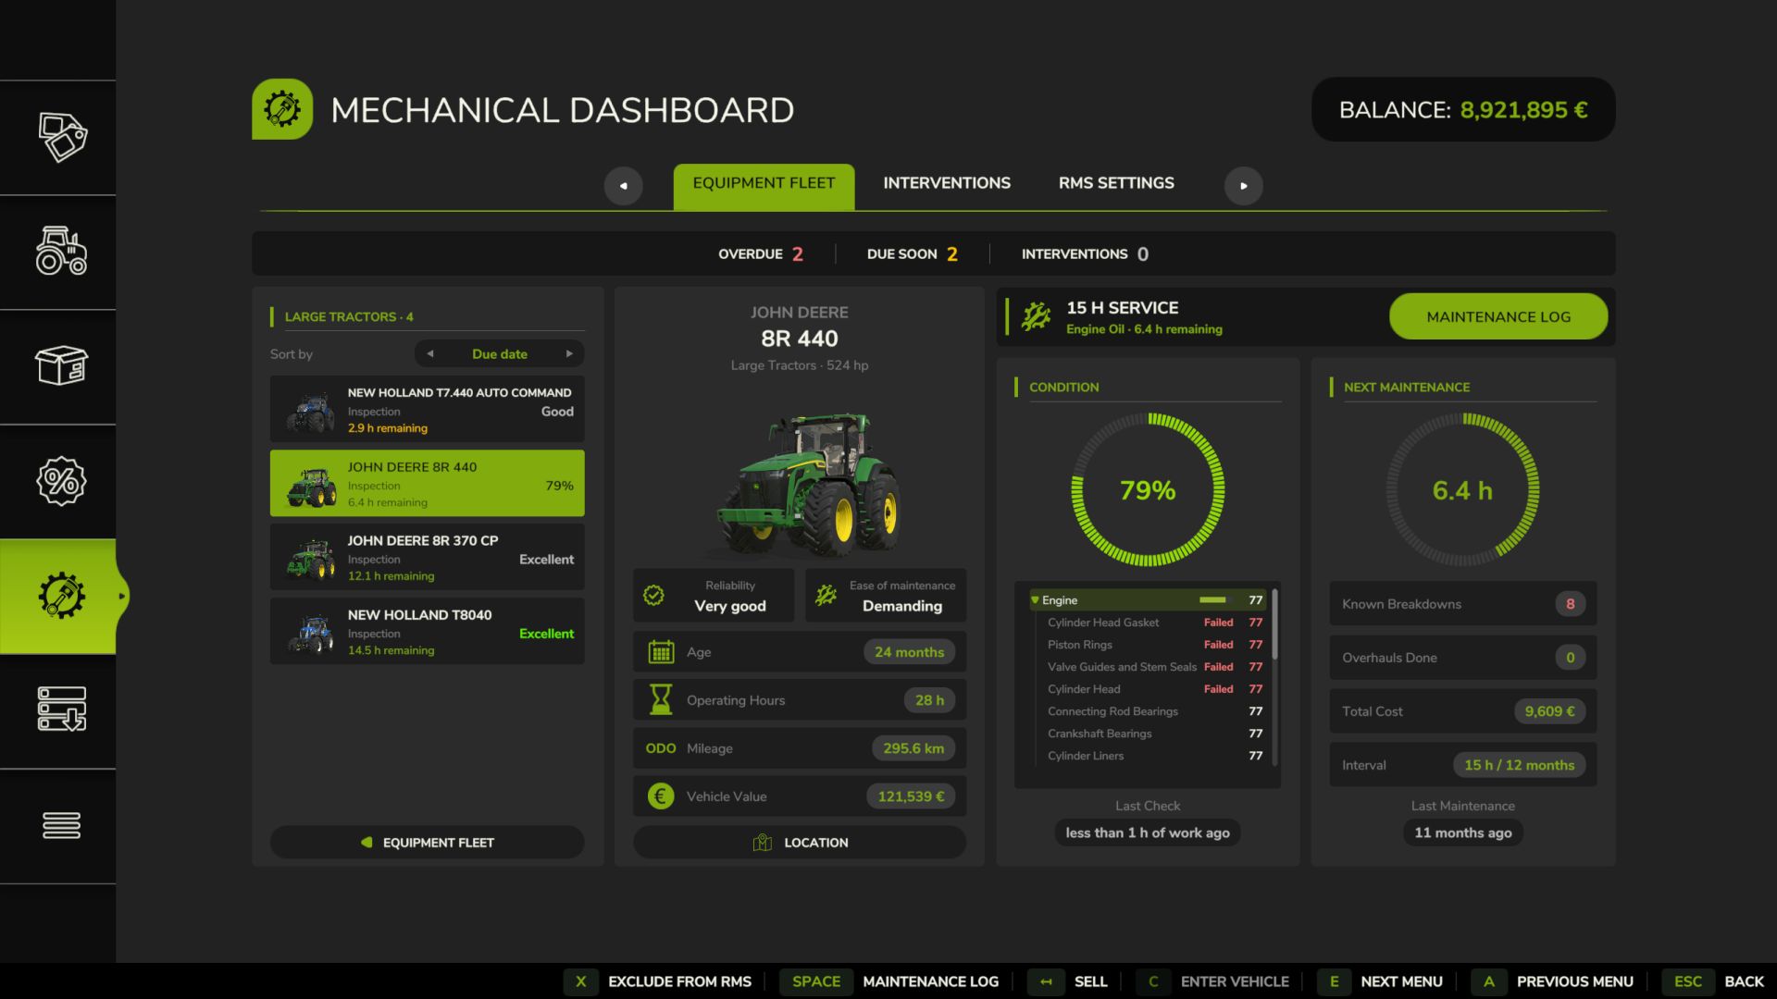This screenshot has width=1777, height=999.
Task: Click the Location button
Action: 800,843
